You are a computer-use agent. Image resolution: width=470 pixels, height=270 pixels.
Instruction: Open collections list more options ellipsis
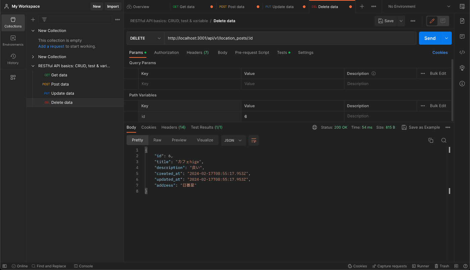[117, 20]
